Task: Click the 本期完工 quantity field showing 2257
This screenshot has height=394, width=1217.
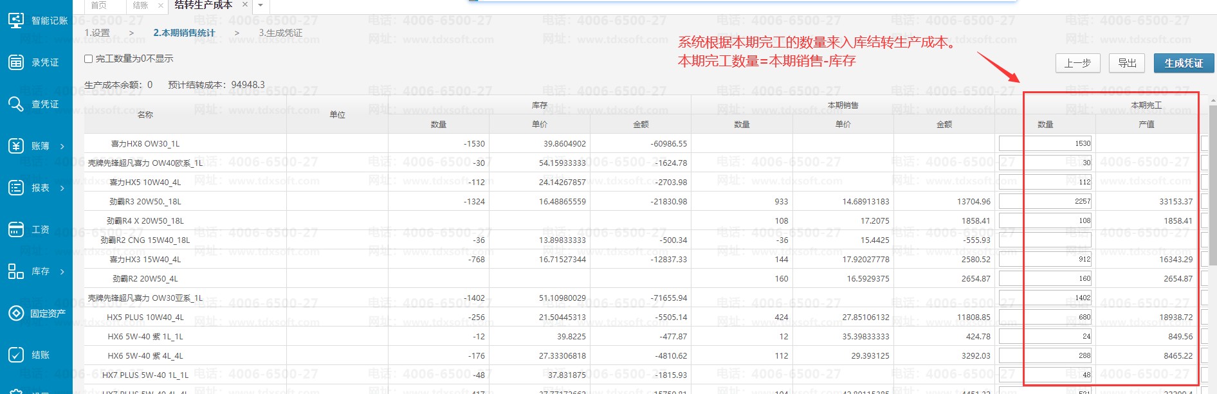Action: tap(1046, 201)
